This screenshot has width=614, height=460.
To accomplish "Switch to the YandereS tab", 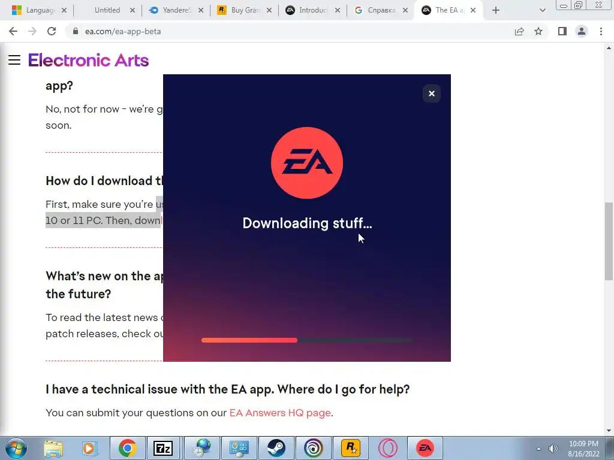I will 177,10.
